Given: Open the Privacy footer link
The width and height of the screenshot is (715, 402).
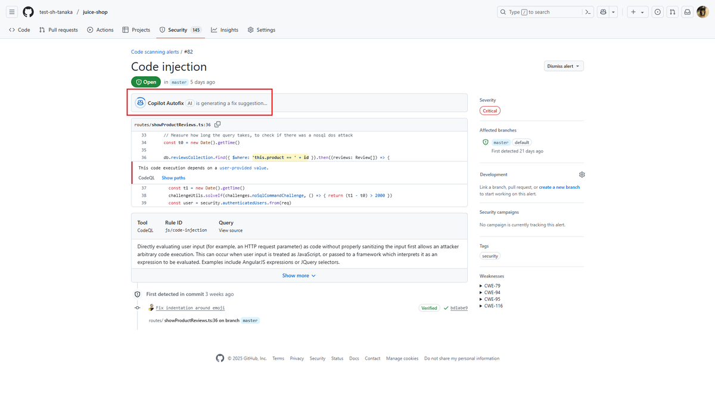Looking at the screenshot, I should 297,359.
